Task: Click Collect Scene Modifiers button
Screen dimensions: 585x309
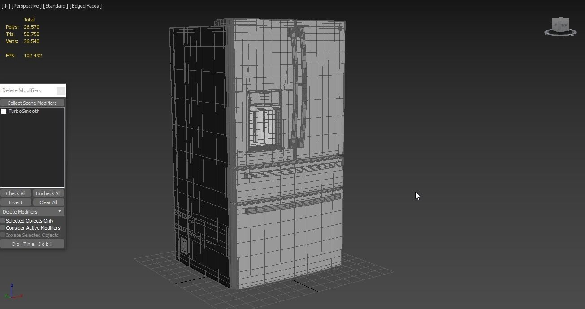Action: 32,103
